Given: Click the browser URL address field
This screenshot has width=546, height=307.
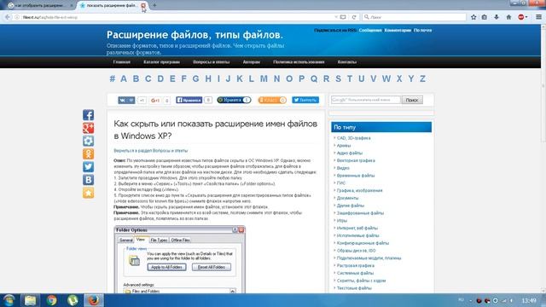Looking at the screenshot, I should tap(177, 17).
